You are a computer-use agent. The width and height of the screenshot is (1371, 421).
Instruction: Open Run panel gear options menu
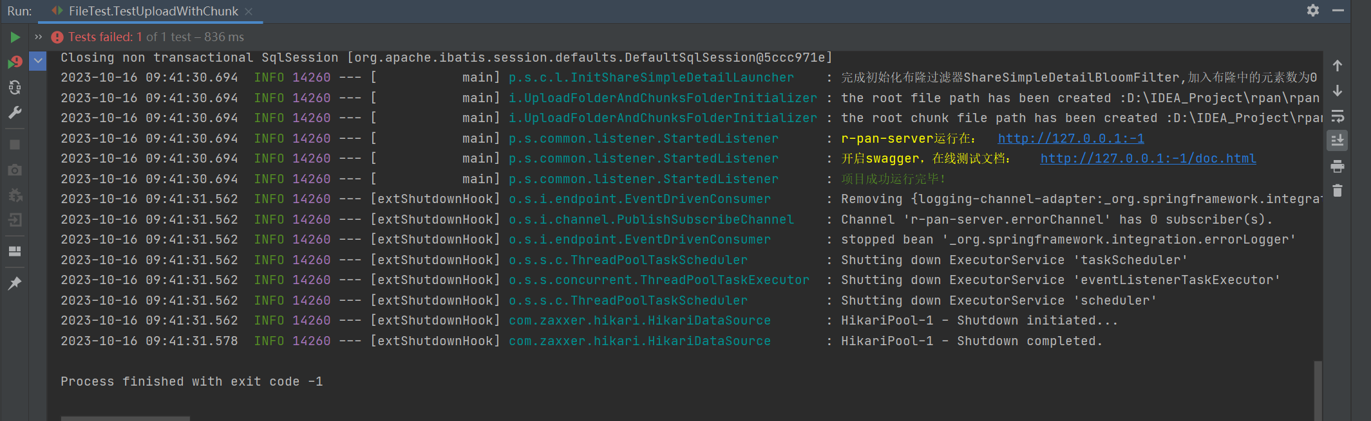(x=1313, y=10)
